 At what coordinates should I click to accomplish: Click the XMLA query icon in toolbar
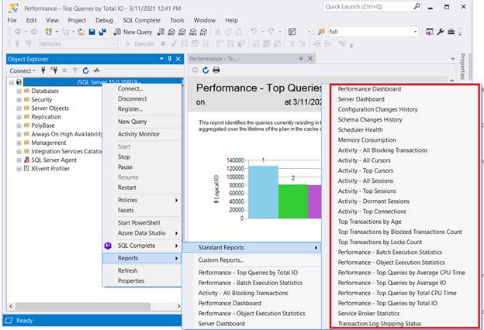(x=193, y=32)
